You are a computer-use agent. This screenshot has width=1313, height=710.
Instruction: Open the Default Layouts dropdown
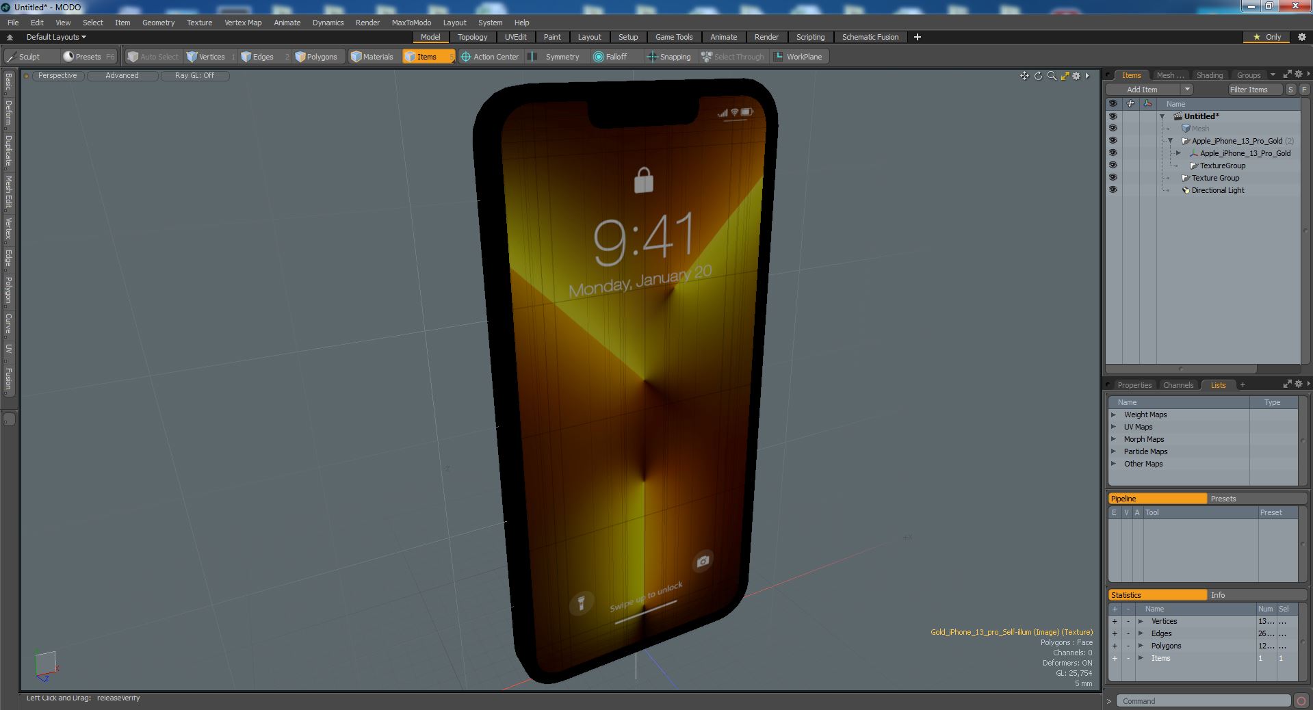click(x=56, y=37)
